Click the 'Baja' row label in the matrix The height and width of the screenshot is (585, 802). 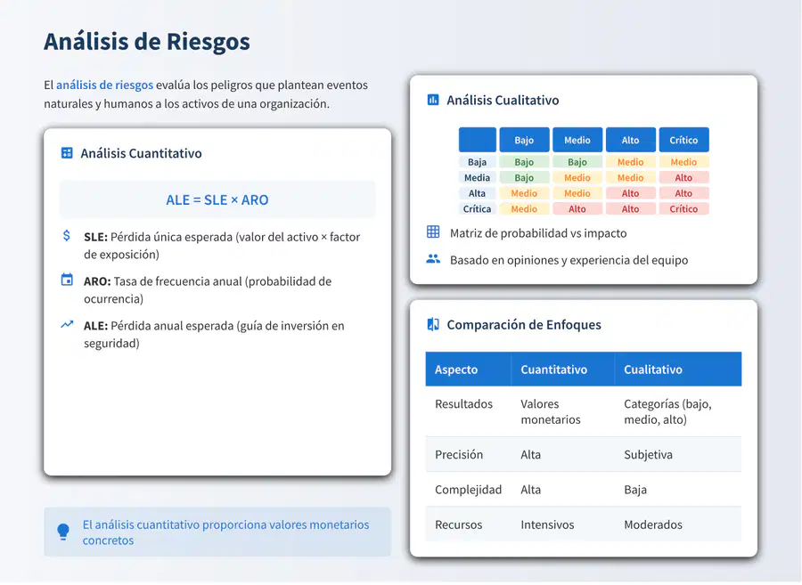pos(478,162)
